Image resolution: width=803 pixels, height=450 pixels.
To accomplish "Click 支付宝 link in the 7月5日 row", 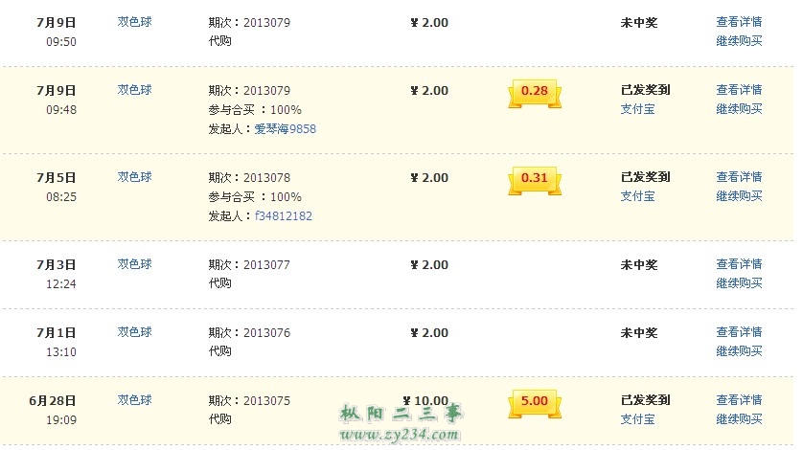I will point(637,196).
